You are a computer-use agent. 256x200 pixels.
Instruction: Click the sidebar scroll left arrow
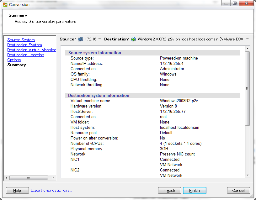click(x=6, y=178)
